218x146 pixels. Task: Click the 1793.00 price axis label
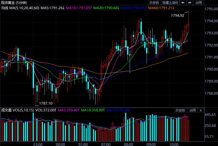coord(211,33)
